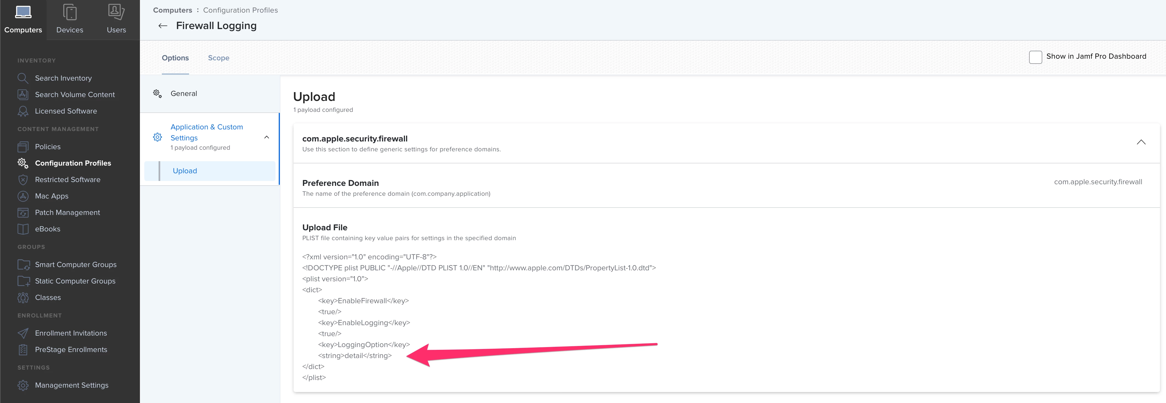The width and height of the screenshot is (1166, 403).
Task: Go to Policies page
Action: (47, 147)
